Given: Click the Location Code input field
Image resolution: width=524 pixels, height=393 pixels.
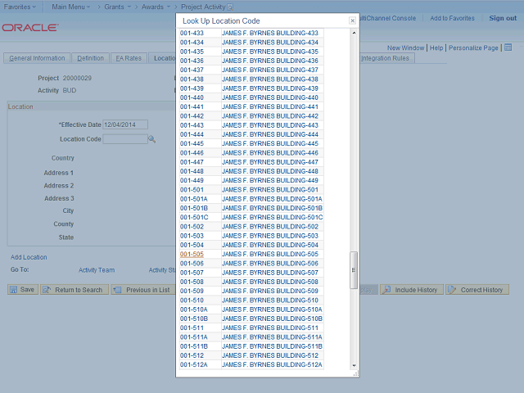Looking at the screenshot, I should point(125,139).
